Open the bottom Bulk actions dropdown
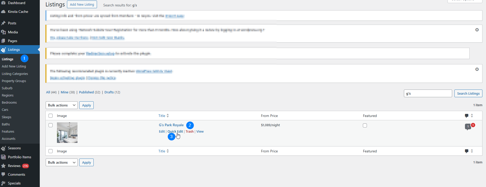This screenshot has width=486, height=187. coord(62,162)
